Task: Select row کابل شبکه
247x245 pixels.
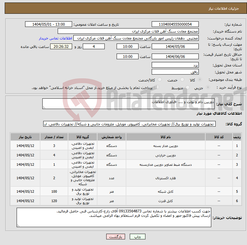Action: [126, 191]
